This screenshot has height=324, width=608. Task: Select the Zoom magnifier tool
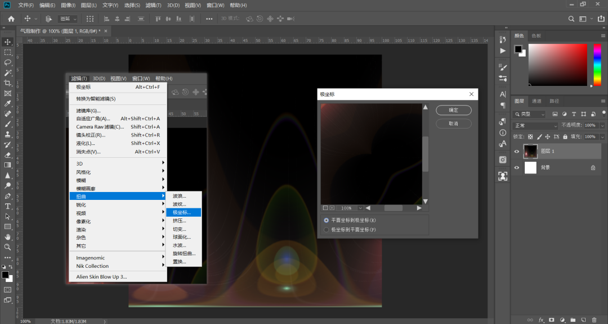pos(8,247)
